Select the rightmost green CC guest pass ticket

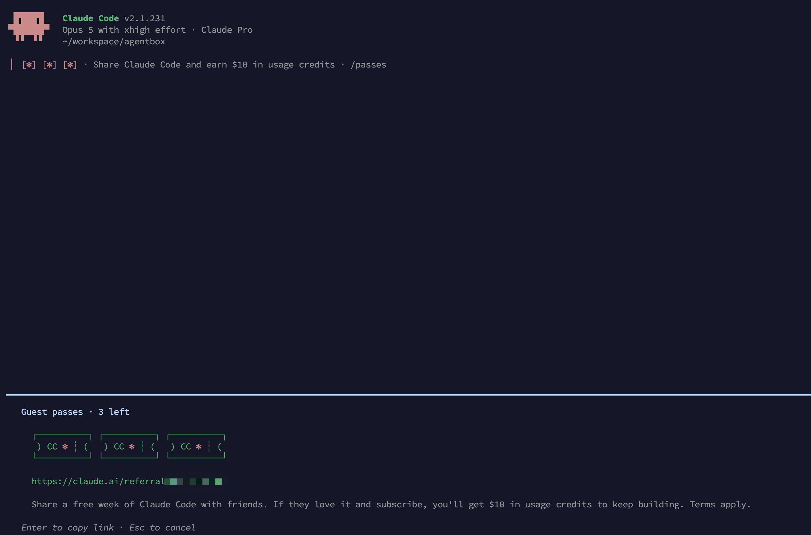(196, 446)
